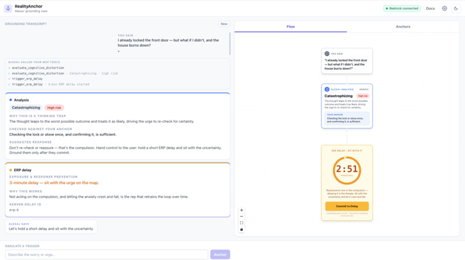Click the RealityAnchor app title

28,6
